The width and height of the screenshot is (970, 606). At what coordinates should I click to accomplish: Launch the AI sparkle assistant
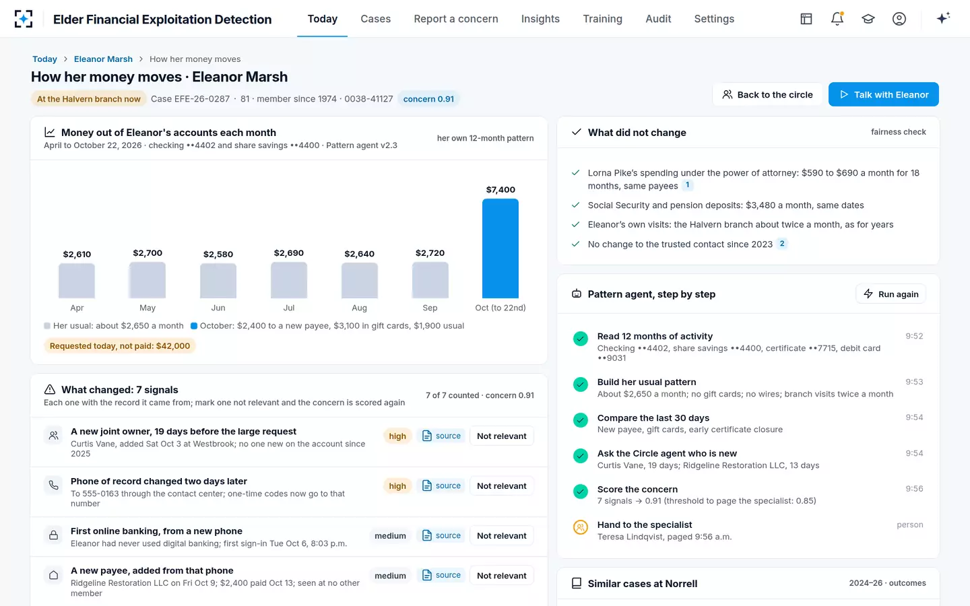tap(943, 18)
